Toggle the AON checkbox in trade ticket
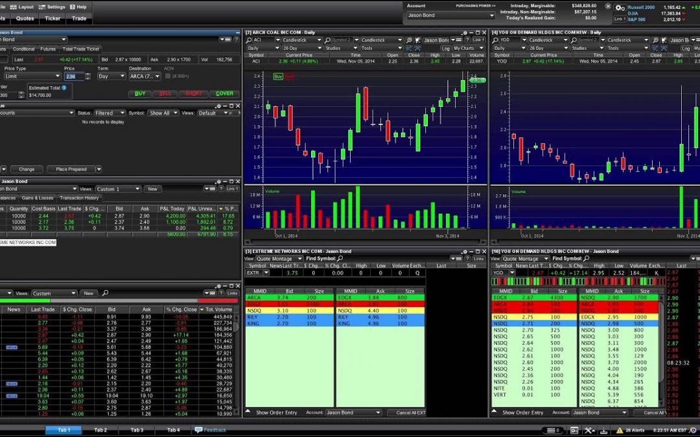The height and width of the screenshot is (437, 700). [x=168, y=76]
